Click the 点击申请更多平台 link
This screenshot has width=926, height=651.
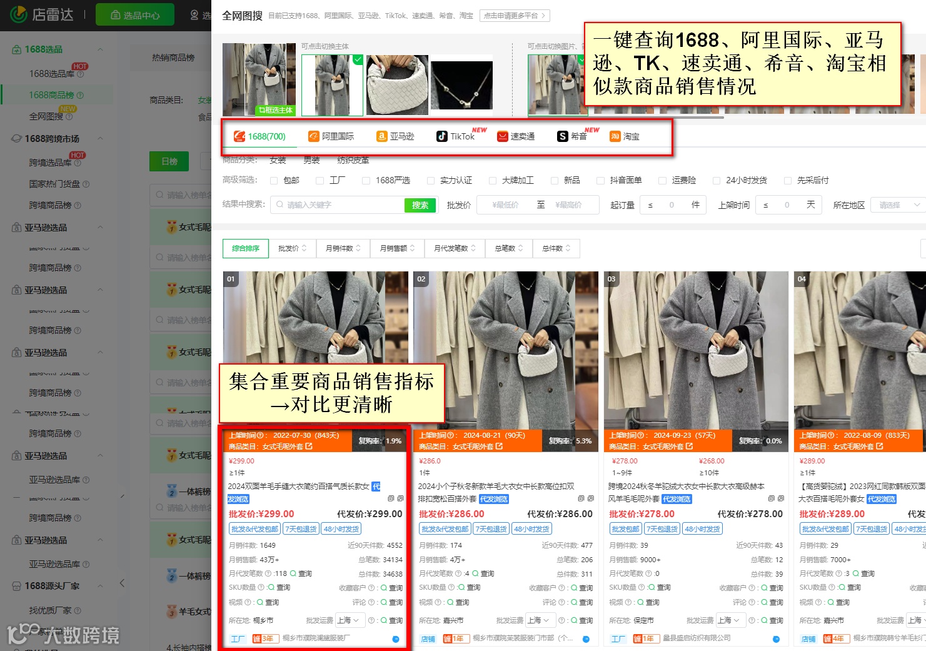515,16
